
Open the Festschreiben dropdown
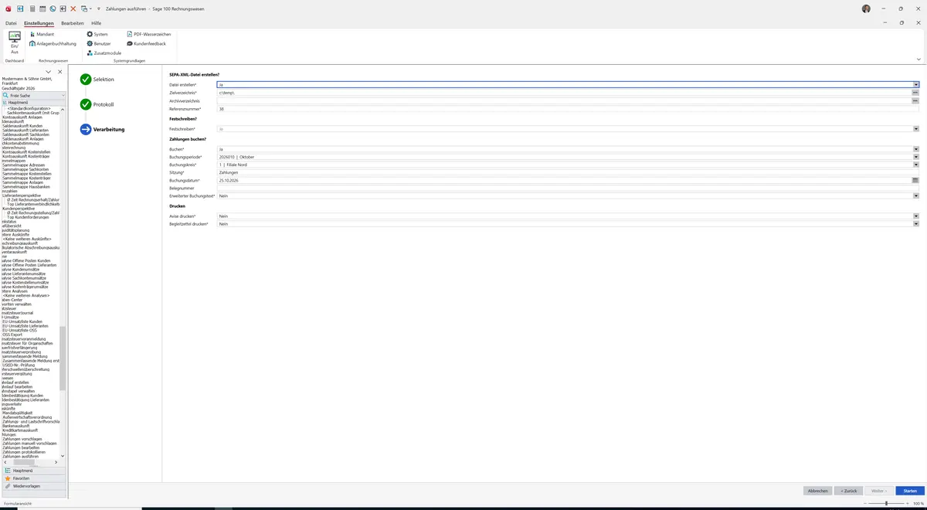[916, 129]
